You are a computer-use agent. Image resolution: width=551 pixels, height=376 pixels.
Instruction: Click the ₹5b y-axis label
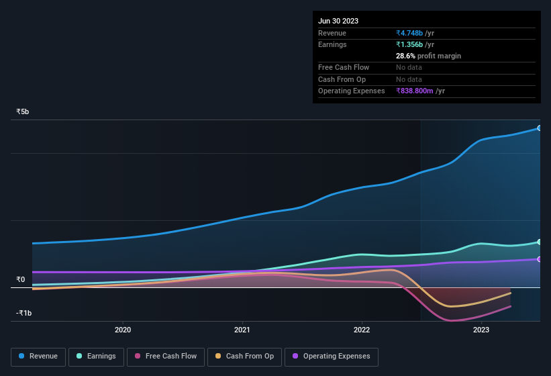click(x=23, y=111)
